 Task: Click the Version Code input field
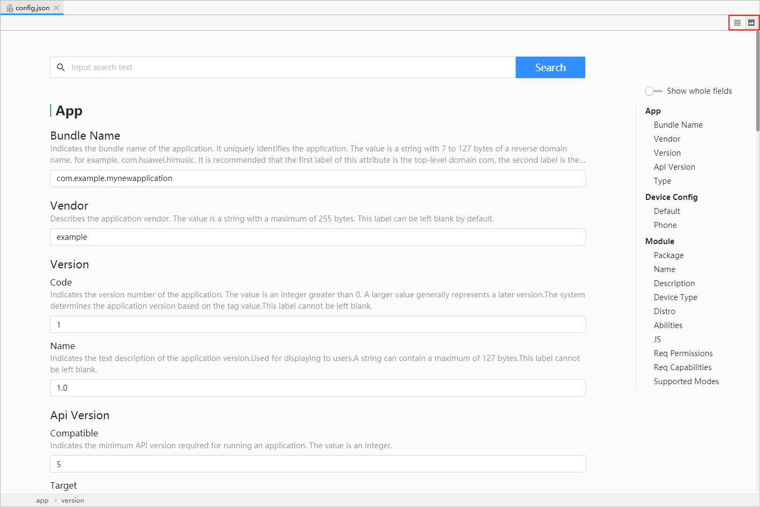(x=317, y=325)
